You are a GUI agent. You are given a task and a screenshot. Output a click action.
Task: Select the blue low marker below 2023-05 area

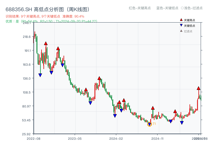click(x=90, y=103)
